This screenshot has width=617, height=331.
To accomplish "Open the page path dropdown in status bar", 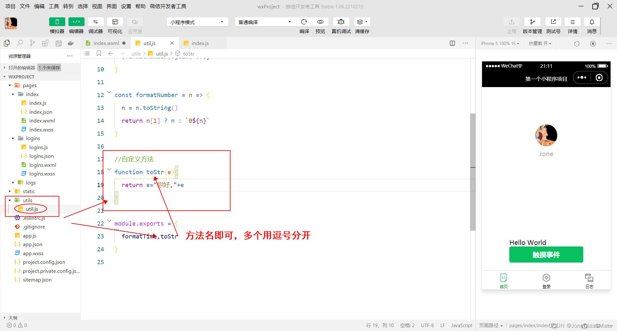I will (491, 325).
